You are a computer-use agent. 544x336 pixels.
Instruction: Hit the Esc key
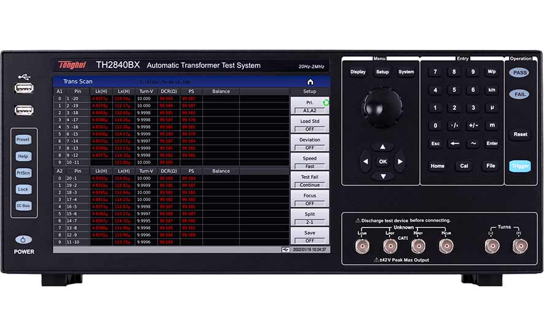(435, 143)
